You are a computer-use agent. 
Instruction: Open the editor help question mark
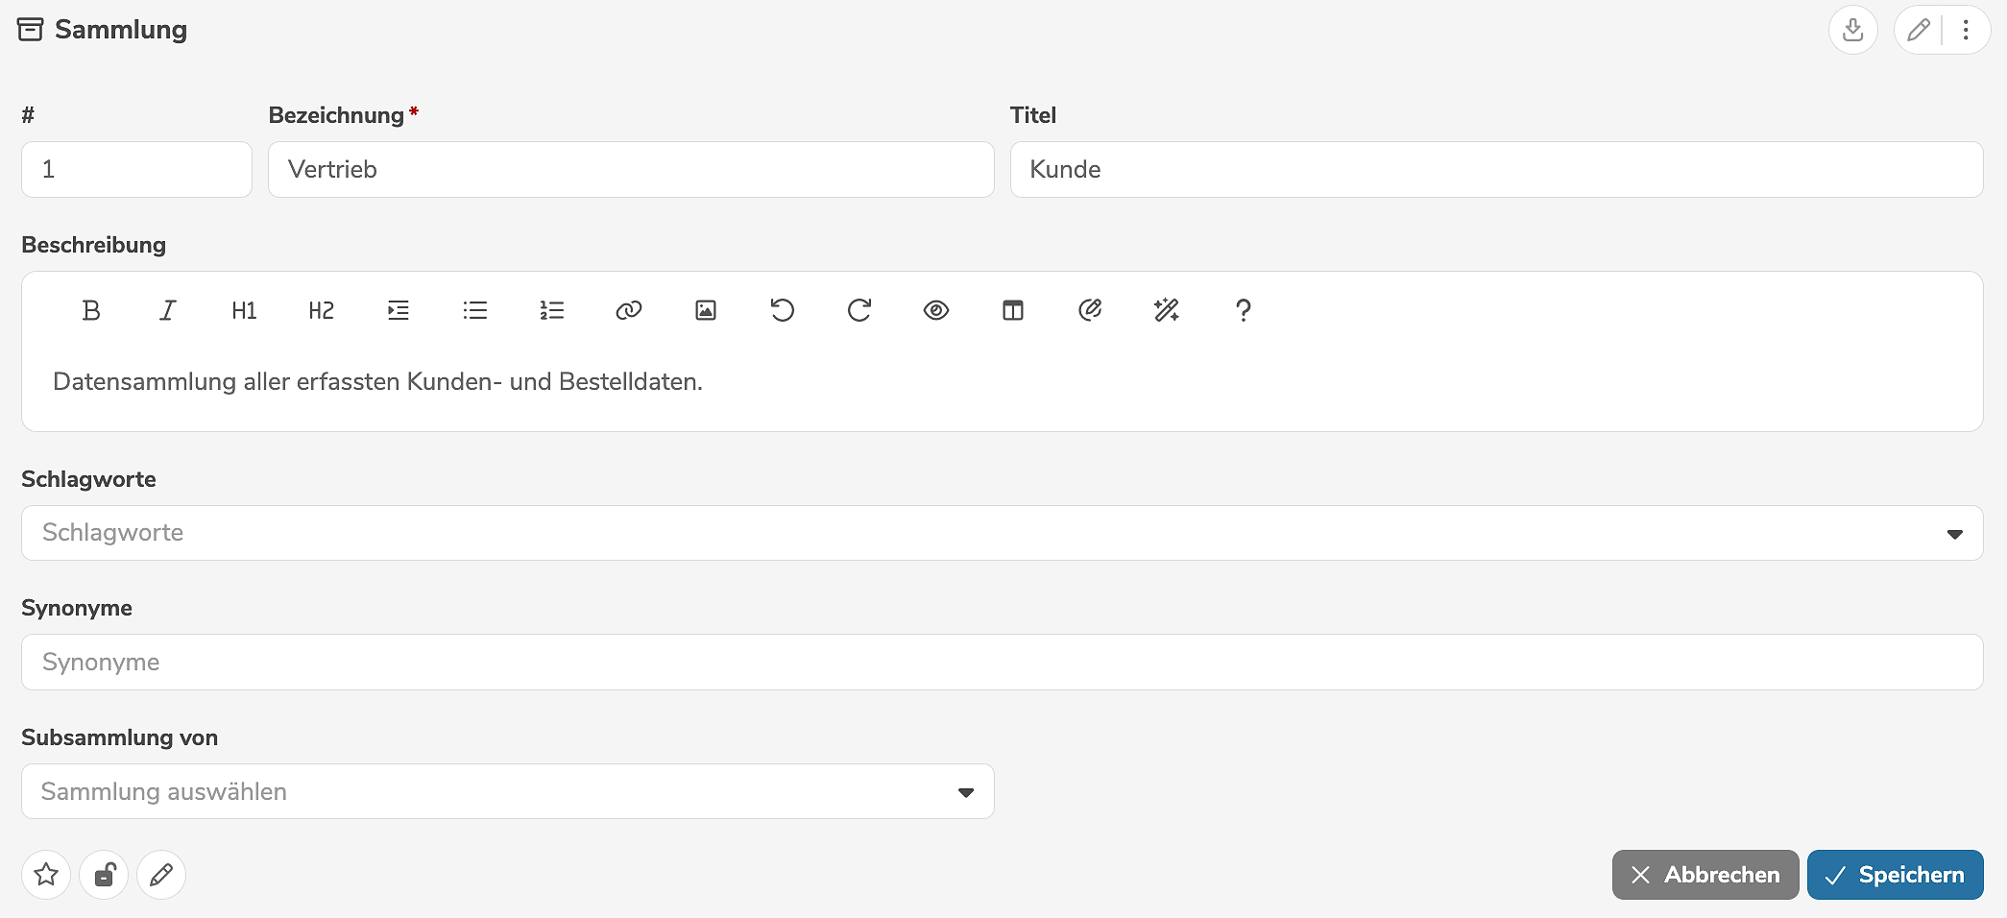click(1244, 310)
